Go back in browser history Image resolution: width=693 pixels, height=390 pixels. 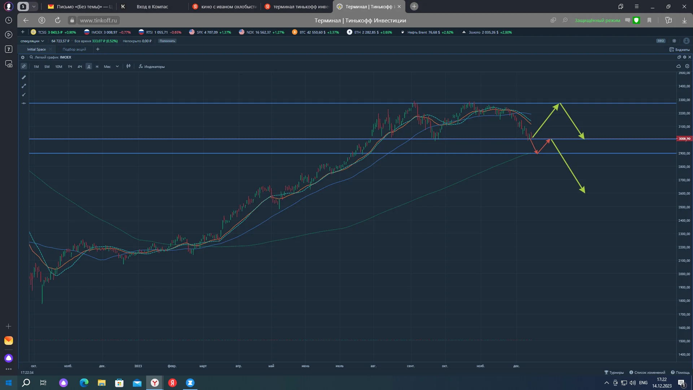[26, 21]
